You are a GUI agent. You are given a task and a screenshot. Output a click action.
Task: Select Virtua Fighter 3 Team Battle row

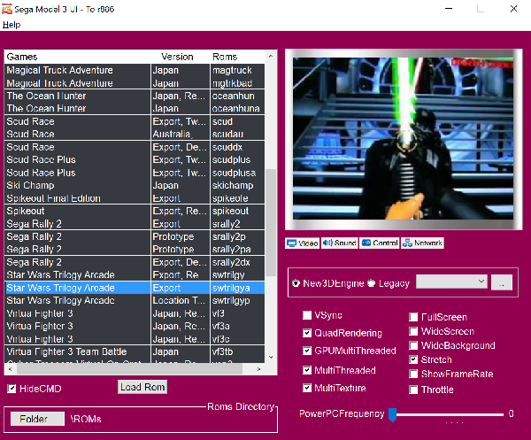tap(135, 351)
